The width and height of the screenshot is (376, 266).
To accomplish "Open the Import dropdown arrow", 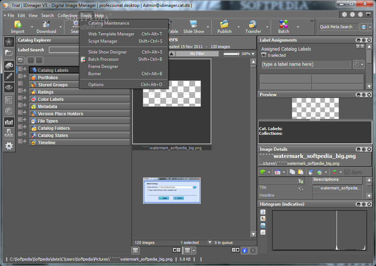I will point(32,27).
